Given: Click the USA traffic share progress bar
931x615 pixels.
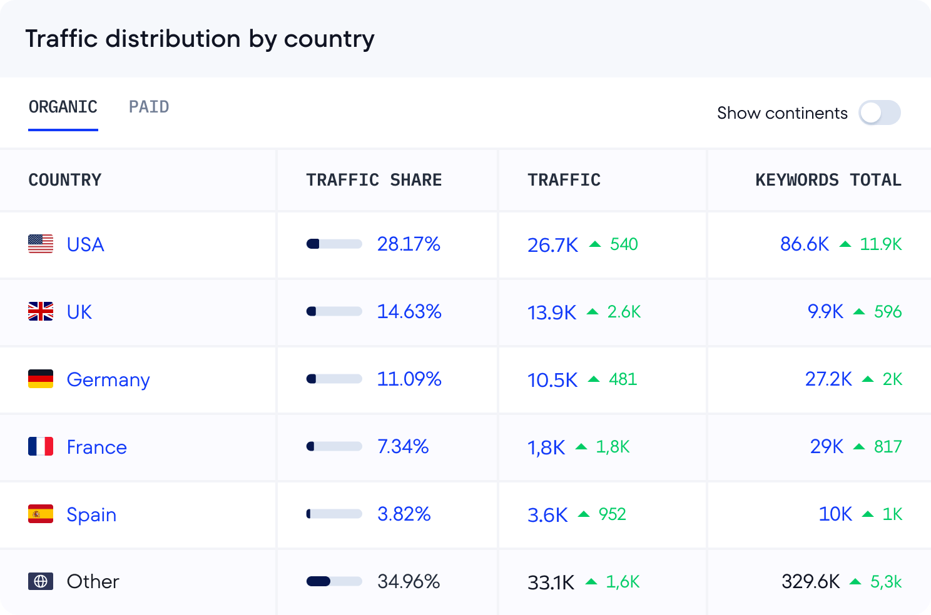Looking at the screenshot, I should (334, 244).
